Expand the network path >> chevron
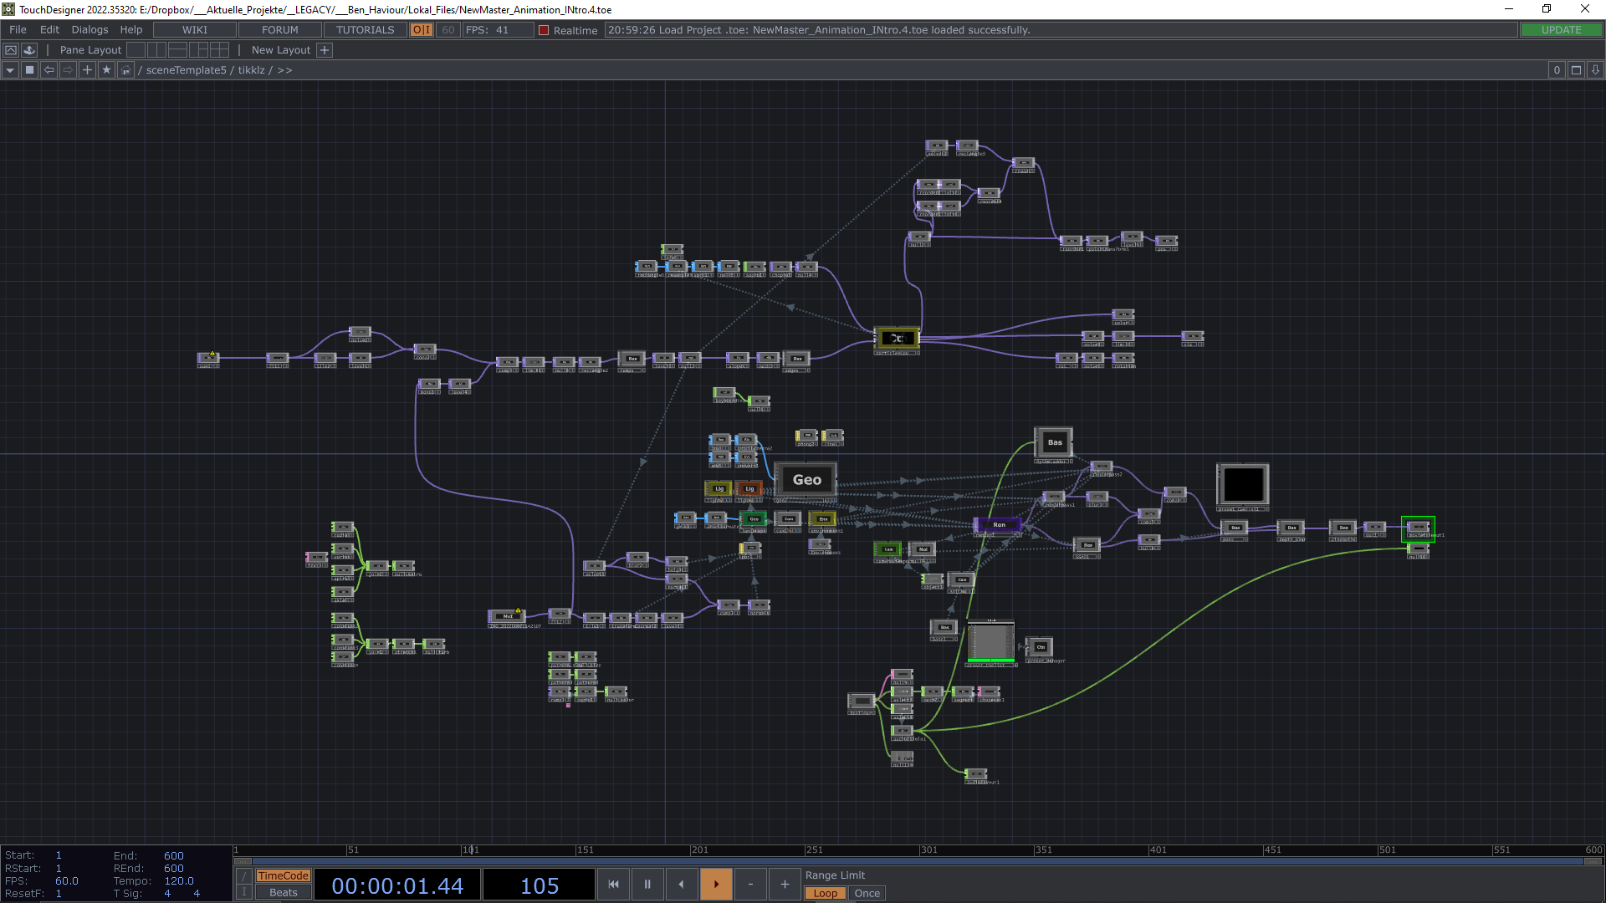This screenshot has width=1606, height=903. click(x=285, y=70)
